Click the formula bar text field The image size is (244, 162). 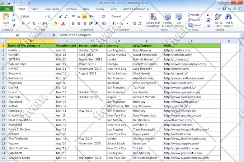pyautogui.click(x=149, y=35)
